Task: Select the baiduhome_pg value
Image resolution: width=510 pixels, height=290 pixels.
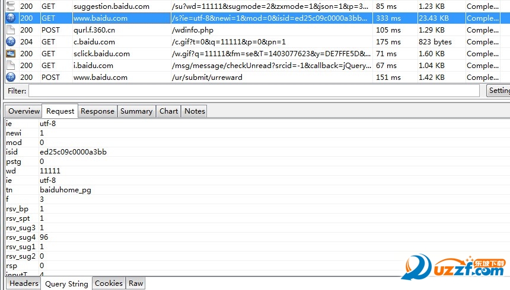Action: coord(65,190)
